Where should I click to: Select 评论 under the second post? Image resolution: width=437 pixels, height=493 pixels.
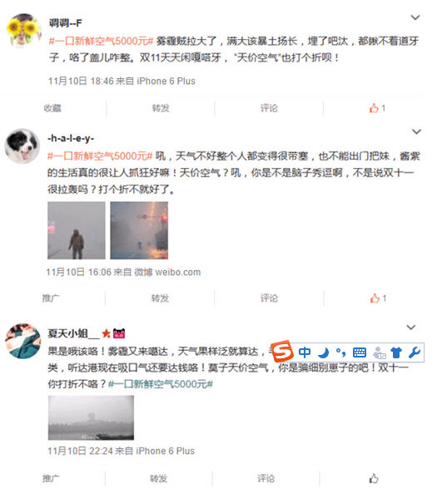coord(269,298)
